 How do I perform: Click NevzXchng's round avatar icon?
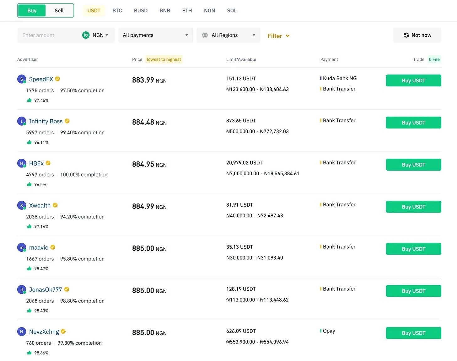click(x=21, y=332)
